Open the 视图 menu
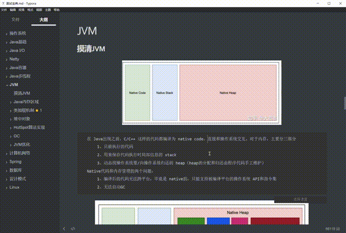 tap(39, 10)
